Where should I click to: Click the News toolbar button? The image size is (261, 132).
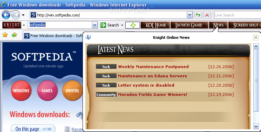point(218,25)
